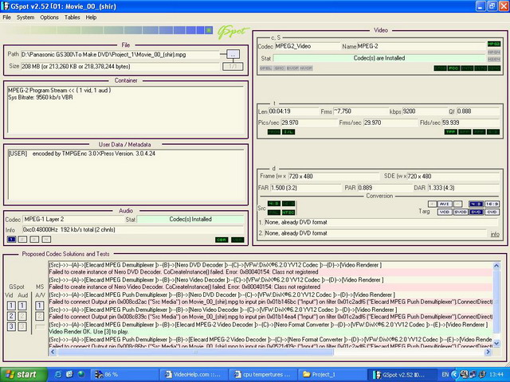
Task: Open the Tables menu
Action: (72, 18)
